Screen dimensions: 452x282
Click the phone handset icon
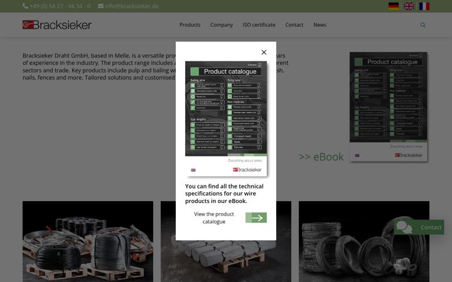point(25,6)
